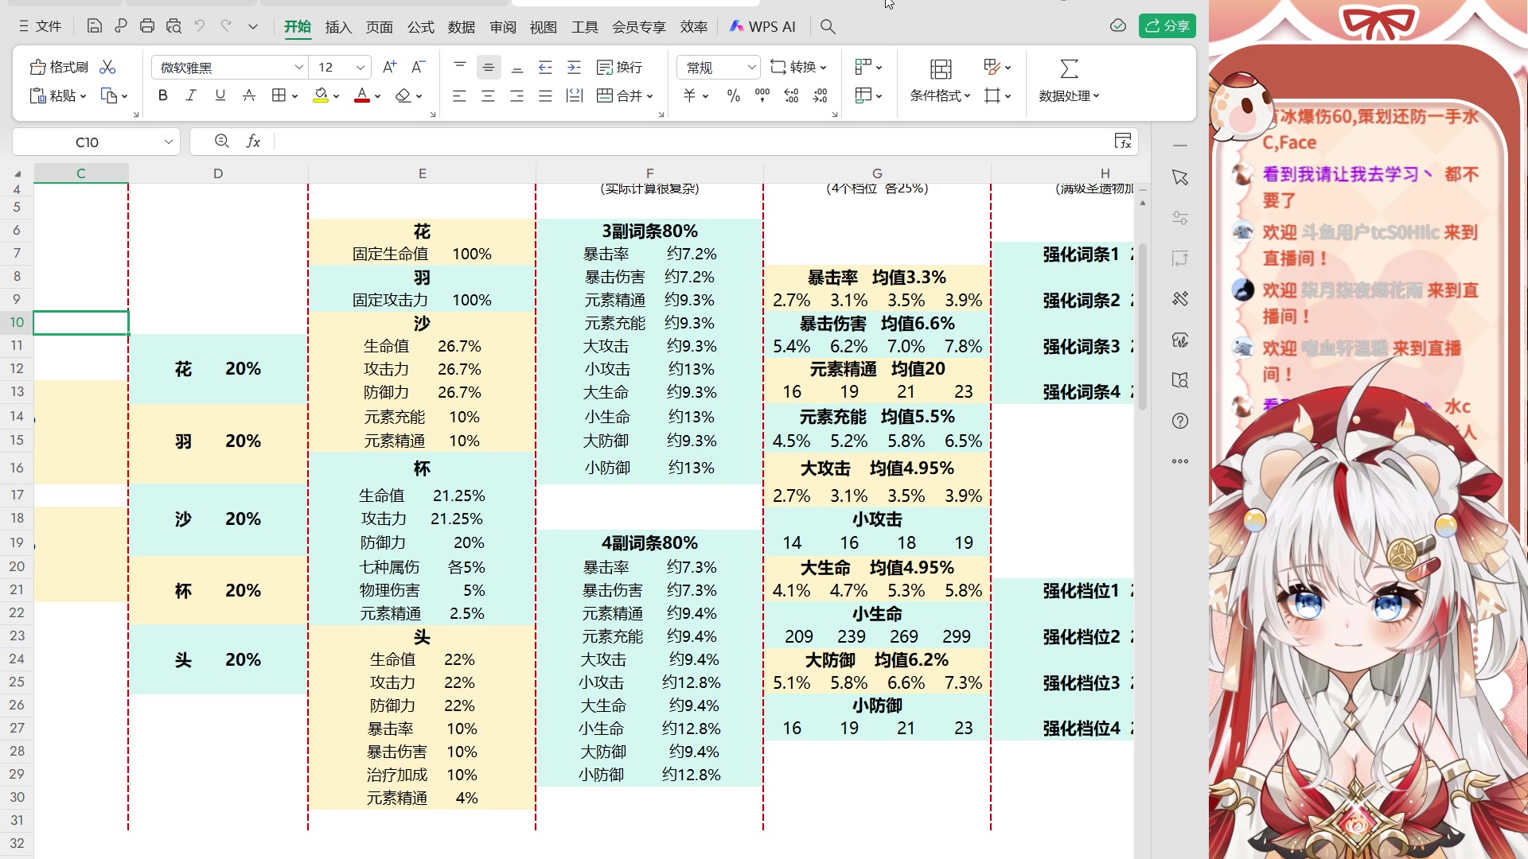Switch to the 视图 View tab
1528x859 pixels.
(x=544, y=27)
